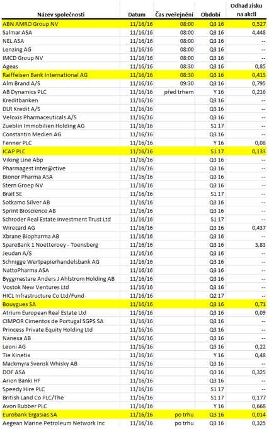Click the Odhad zisku na akcii header

click(246, 10)
